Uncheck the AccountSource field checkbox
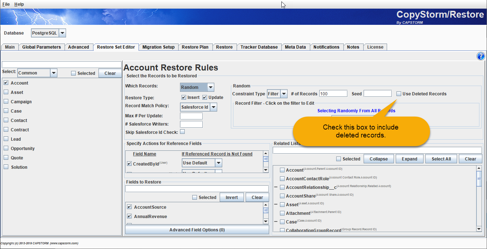This screenshot has height=249, width=487. click(129, 207)
